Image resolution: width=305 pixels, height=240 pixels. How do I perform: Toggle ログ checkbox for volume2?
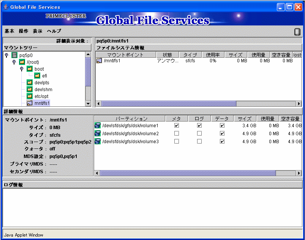pos(199,133)
